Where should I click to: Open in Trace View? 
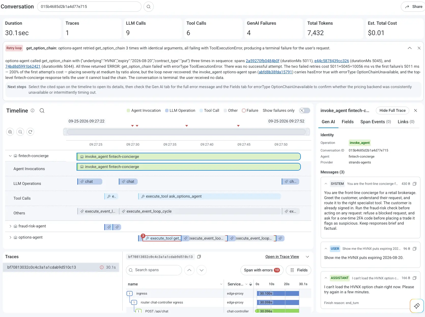click(282, 257)
